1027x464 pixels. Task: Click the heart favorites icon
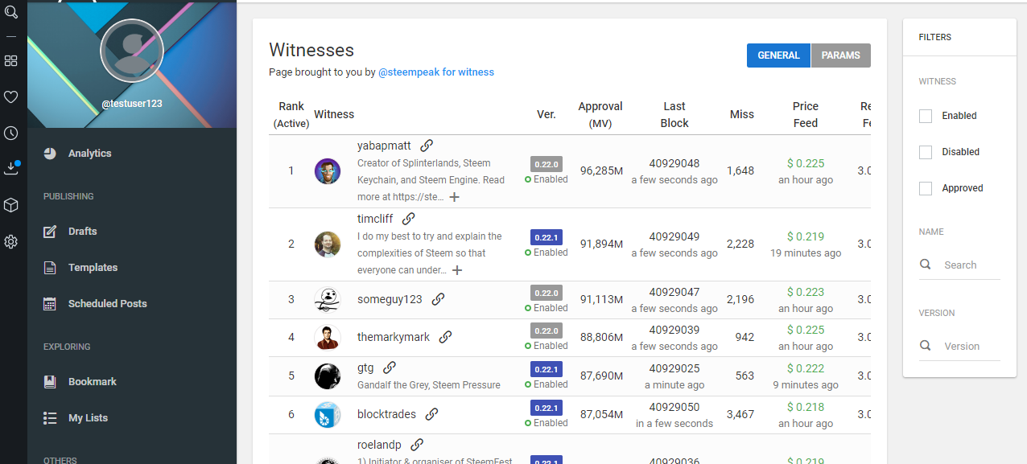(x=11, y=97)
